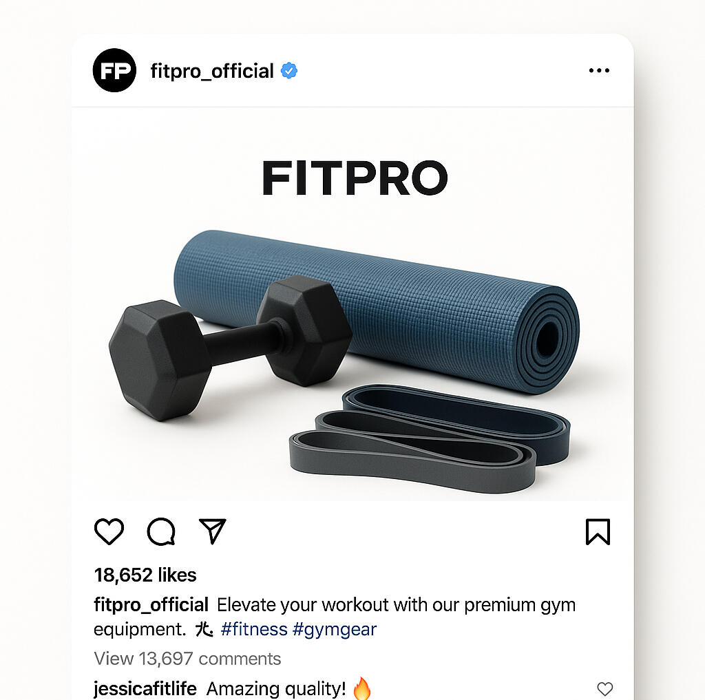The height and width of the screenshot is (700, 705).
Task: Click the resistance bands in the photo
Action: point(430,438)
